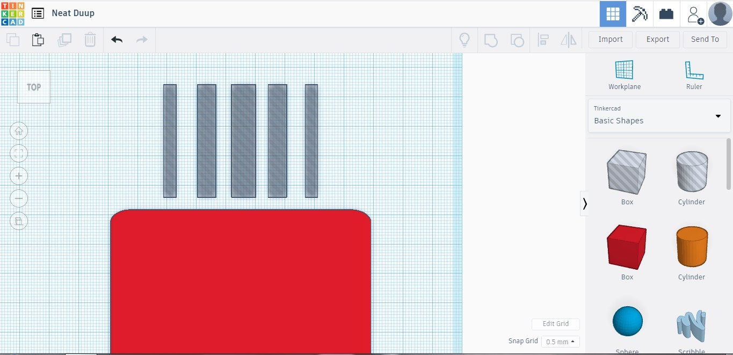The height and width of the screenshot is (355, 733).
Task: Click the Mirror tool icon
Action: (569, 40)
